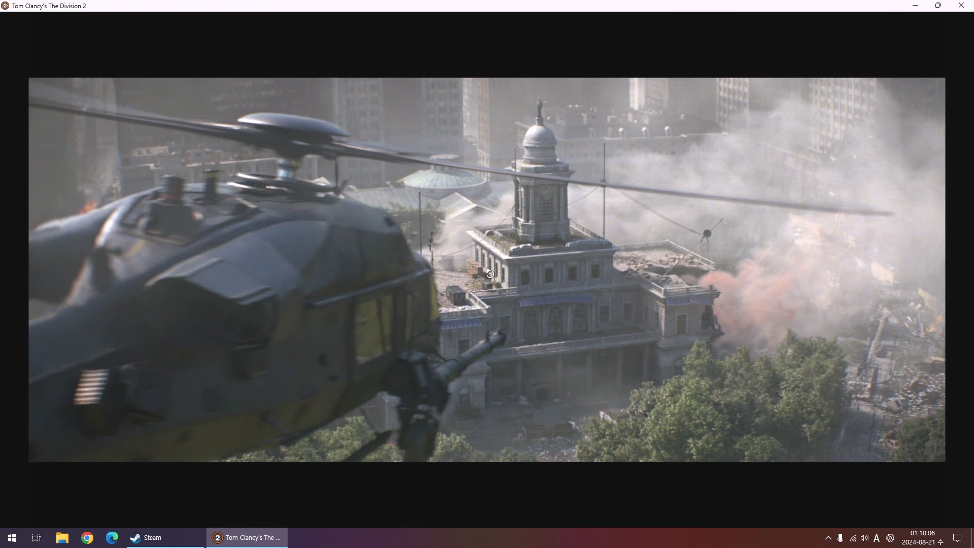Click the gear icon in the system tray
The width and height of the screenshot is (974, 548).
coord(890,538)
